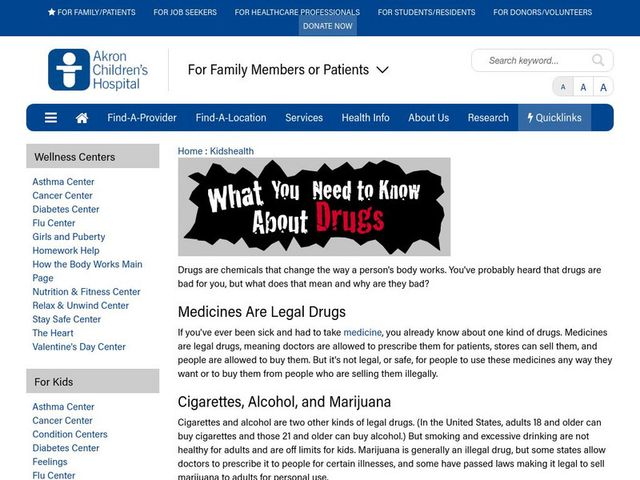
Task: Follow the medicine link in paragraph
Action: point(362,332)
